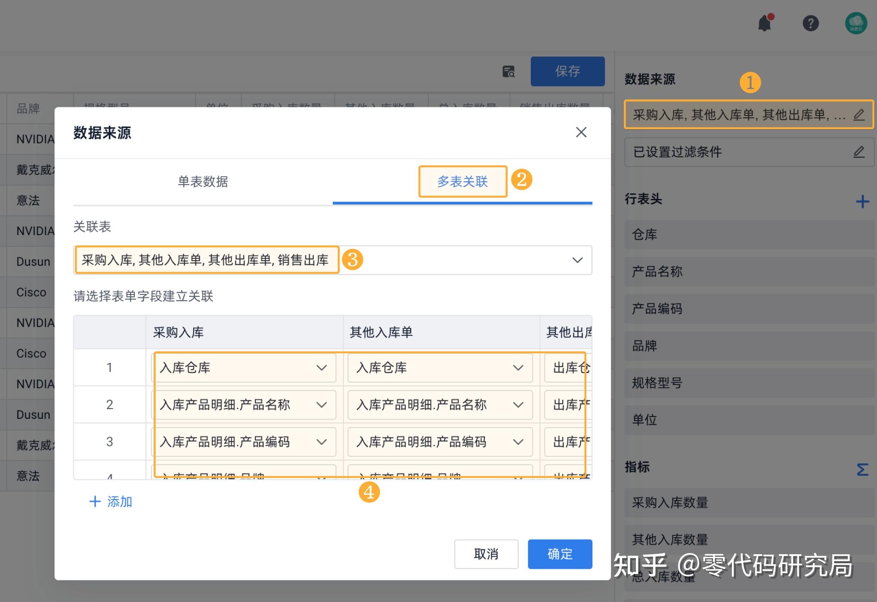
Task: Select 采购入库数量 indicator
Action: [x=750, y=503]
